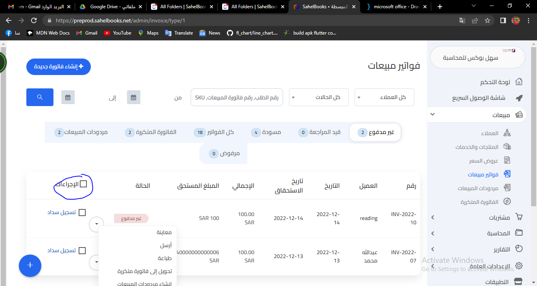This screenshot has height=286, width=537.
Task: Select طباعة from the actions menu
Action: [165, 258]
